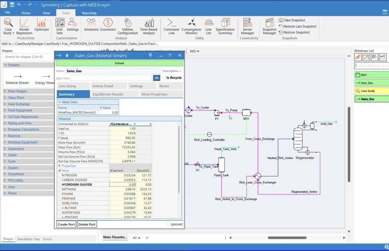Screen dimensions: 389x251
Task: Select the Energy Stream shape
Action: [x=45, y=79]
